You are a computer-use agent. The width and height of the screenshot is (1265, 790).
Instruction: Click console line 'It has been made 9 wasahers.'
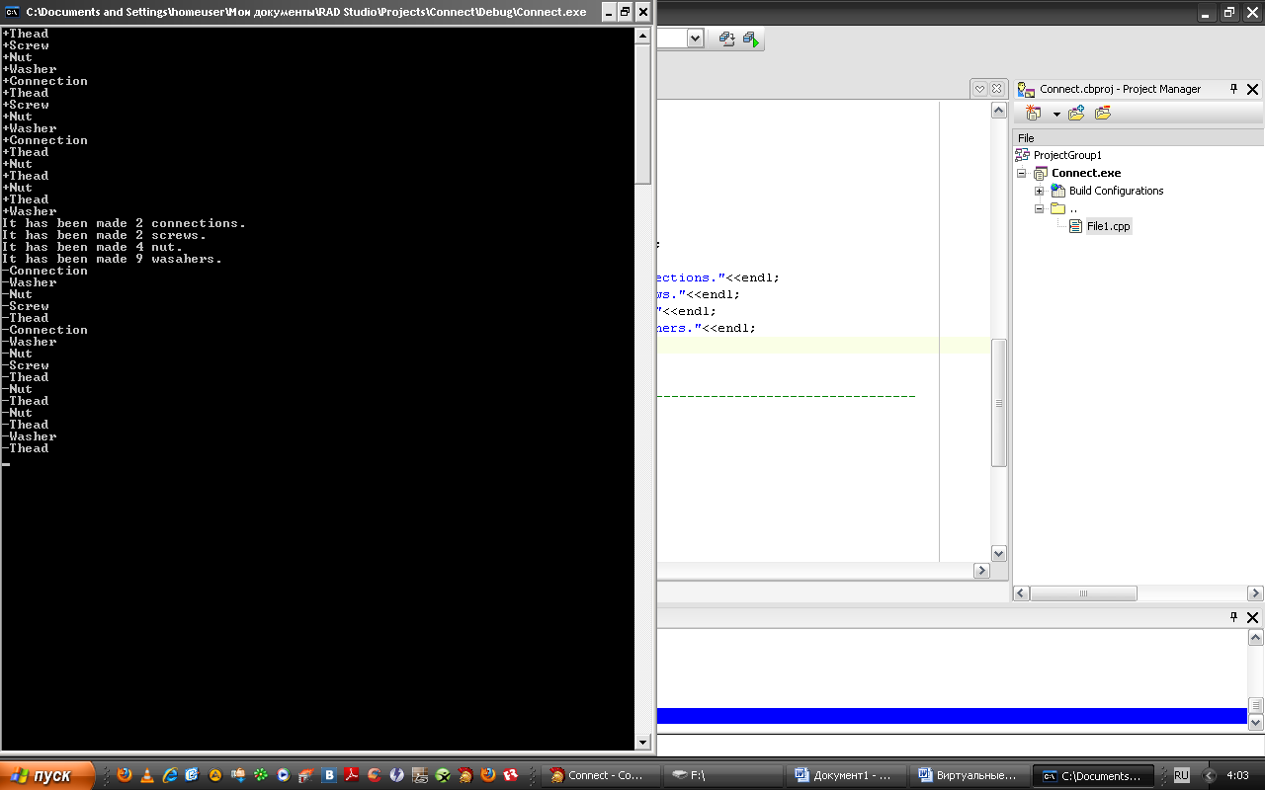pyautogui.click(x=112, y=259)
